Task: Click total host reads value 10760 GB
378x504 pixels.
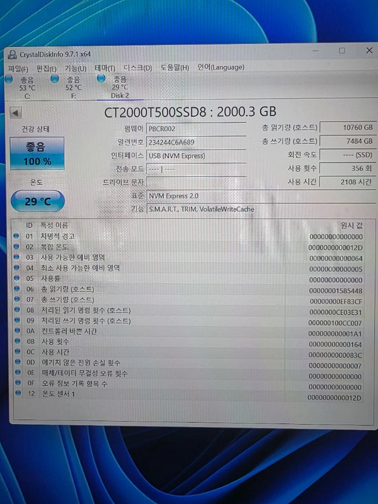Action: pyautogui.click(x=347, y=128)
